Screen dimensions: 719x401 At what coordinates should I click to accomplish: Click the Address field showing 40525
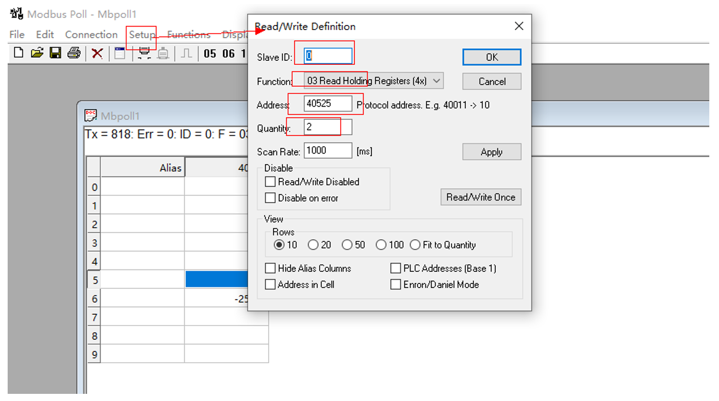tap(328, 104)
